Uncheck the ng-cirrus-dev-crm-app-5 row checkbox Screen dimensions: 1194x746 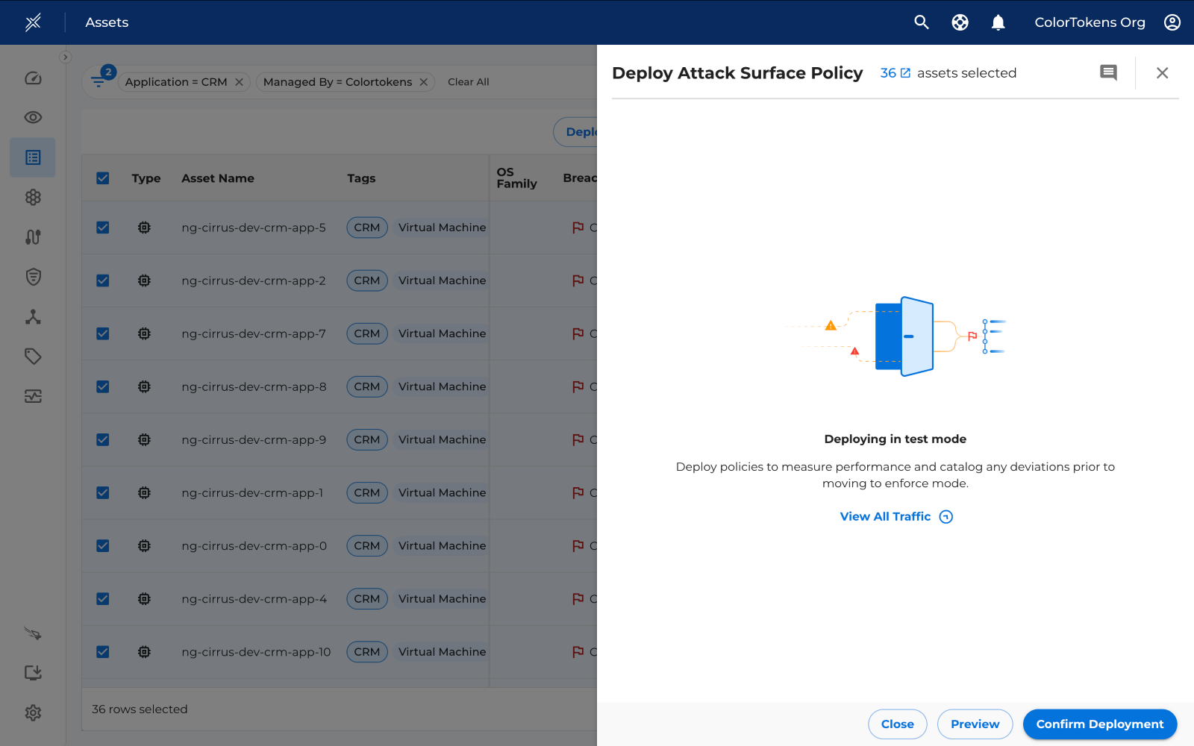click(103, 228)
